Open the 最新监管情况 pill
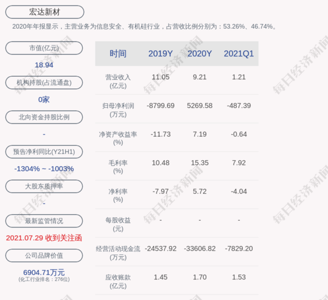Viewport: 328px width, 300px height. tap(44, 221)
